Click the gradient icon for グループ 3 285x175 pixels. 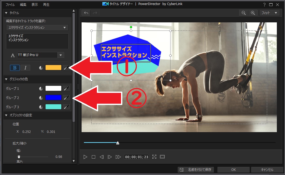coord(41,107)
